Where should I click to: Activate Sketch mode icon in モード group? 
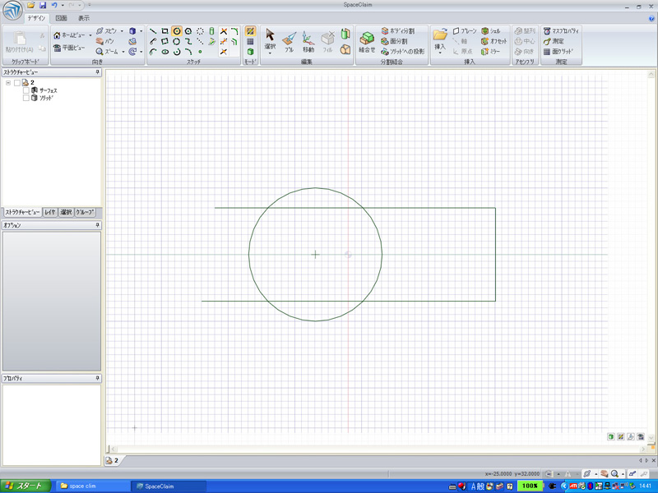tap(250, 30)
